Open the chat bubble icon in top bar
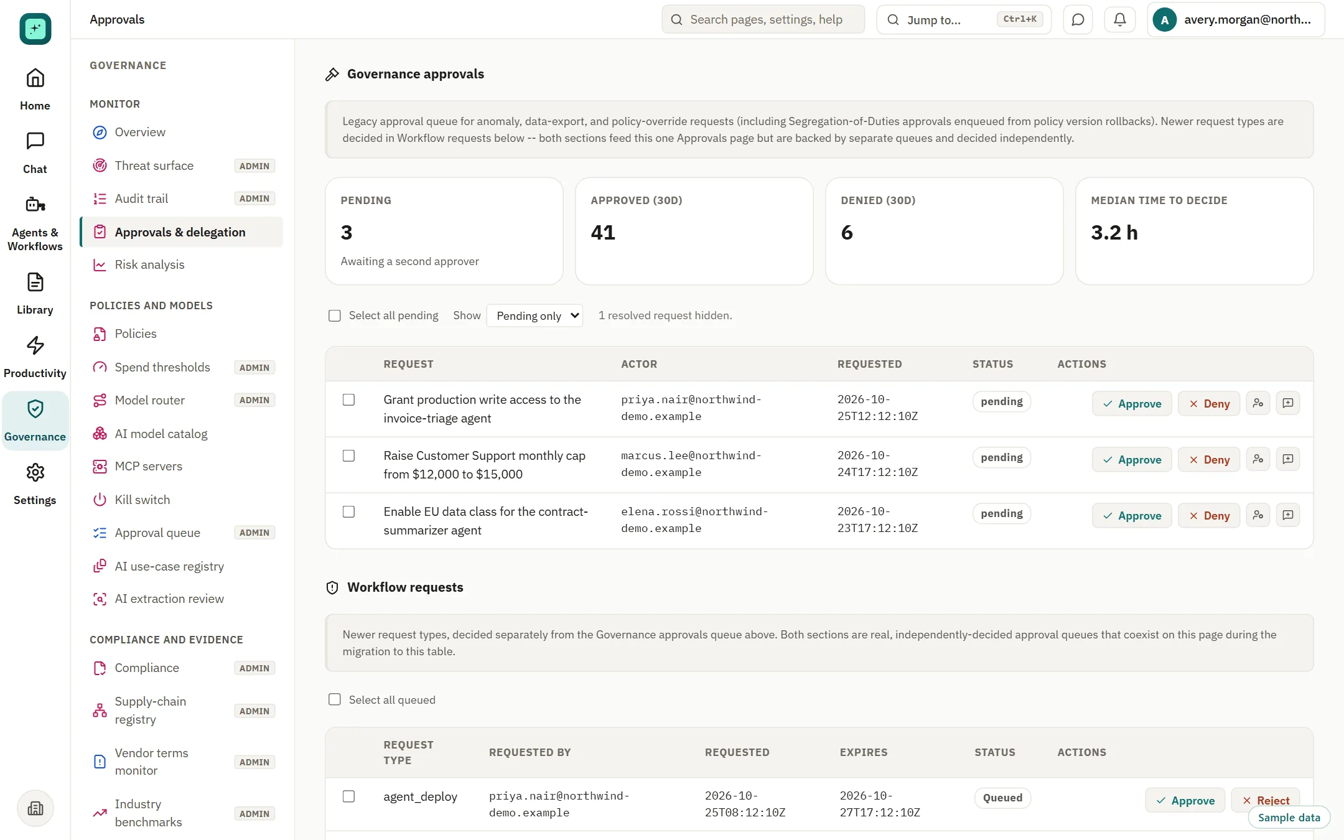Viewport: 1344px width, 840px height. tap(1078, 20)
